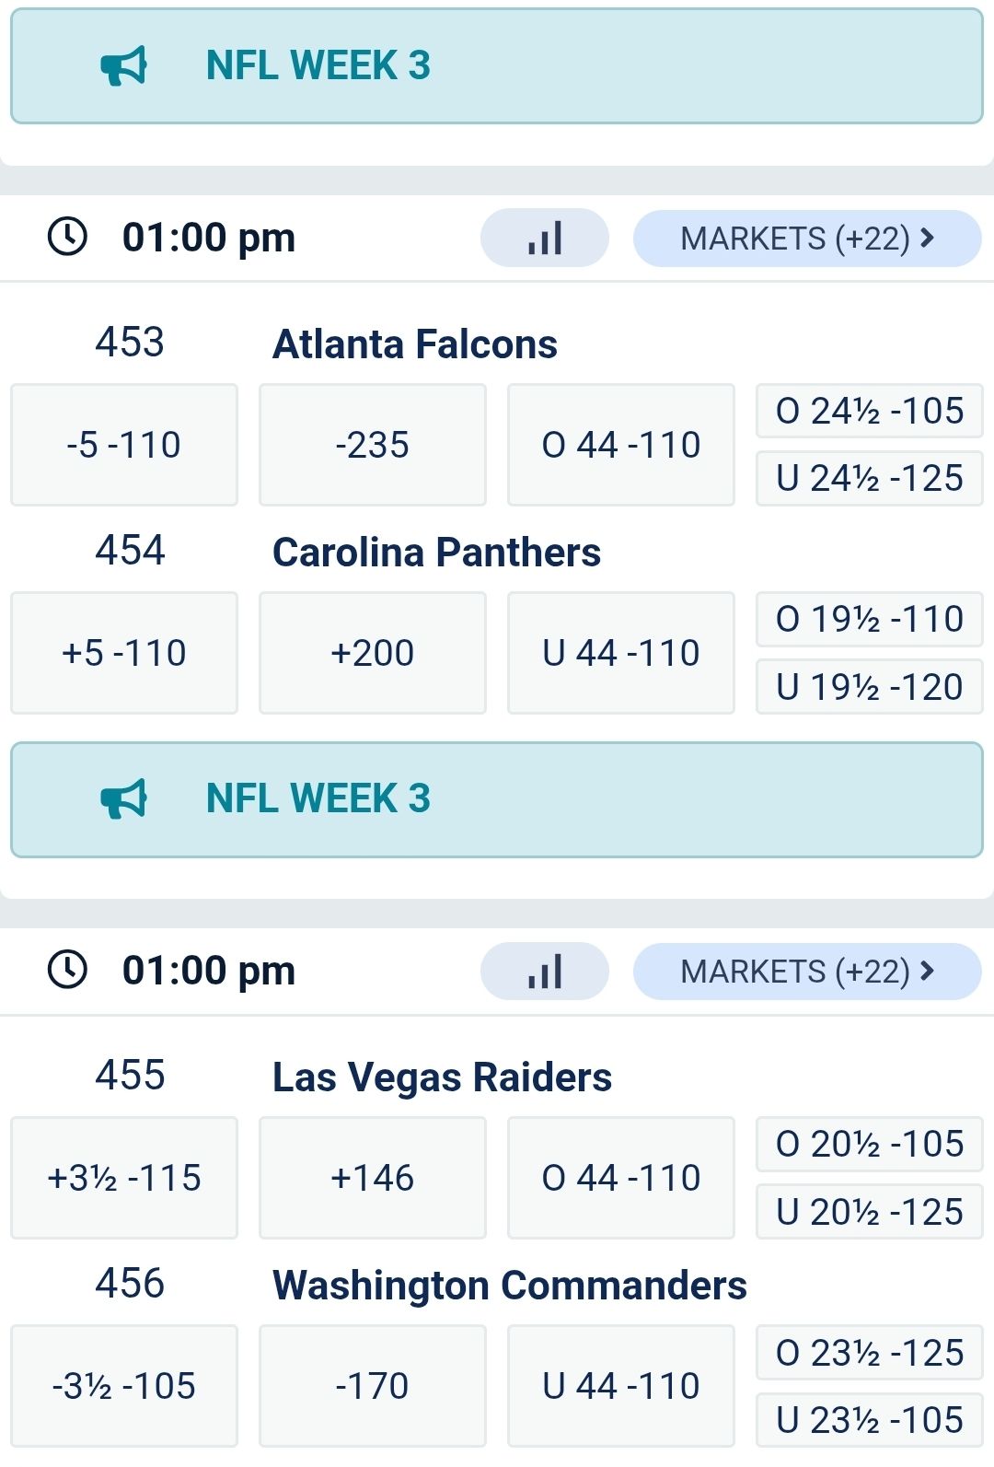
Task: Open stats chart icon for Falcons-Panthers game
Action: click(545, 239)
